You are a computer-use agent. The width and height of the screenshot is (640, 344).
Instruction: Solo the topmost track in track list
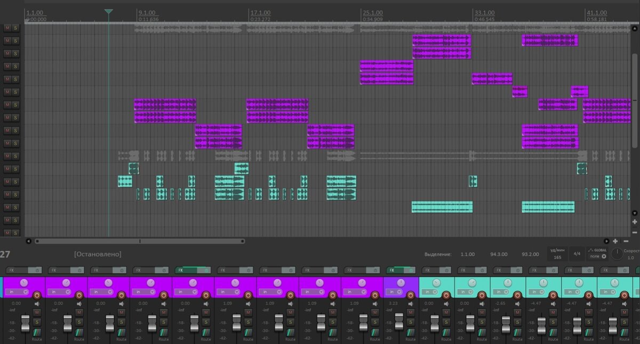click(15, 28)
